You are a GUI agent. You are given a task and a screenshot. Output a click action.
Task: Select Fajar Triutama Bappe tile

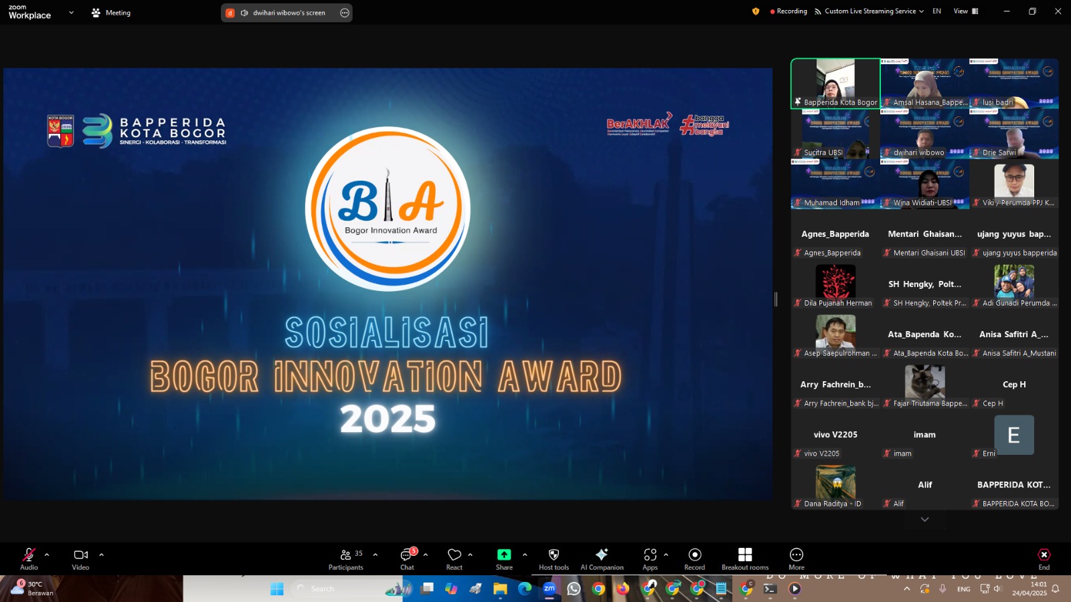coord(924,385)
